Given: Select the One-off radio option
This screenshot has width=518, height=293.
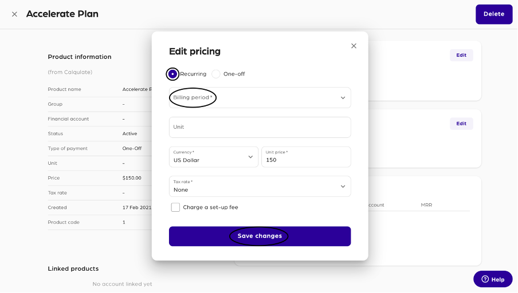Looking at the screenshot, I should point(216,74).
